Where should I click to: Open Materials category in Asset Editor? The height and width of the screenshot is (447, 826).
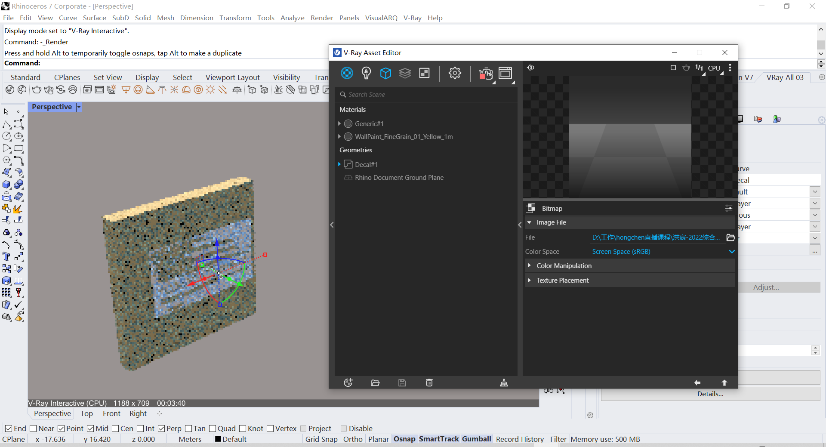(347, 73)
